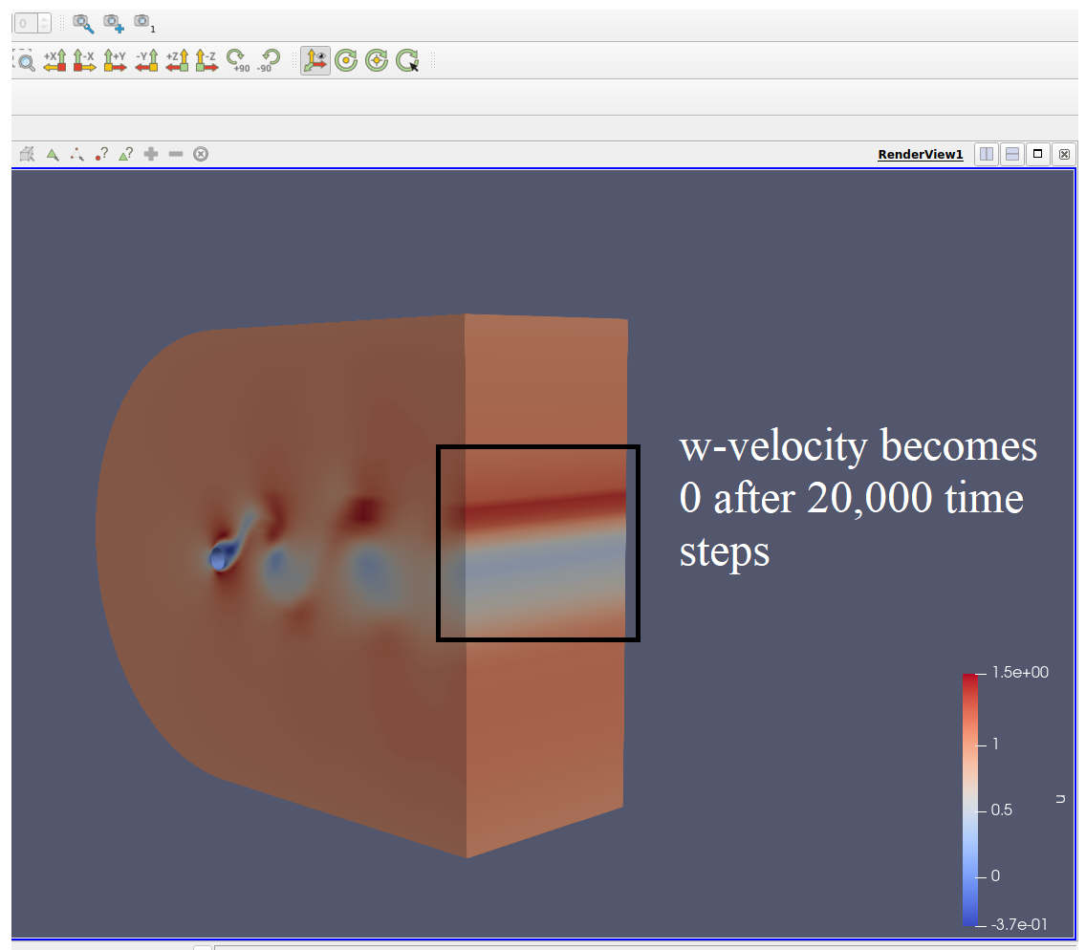Split RenderView1 horizontally
Image resolution: width=1086 pixels, height=950 pixels.
987,154
